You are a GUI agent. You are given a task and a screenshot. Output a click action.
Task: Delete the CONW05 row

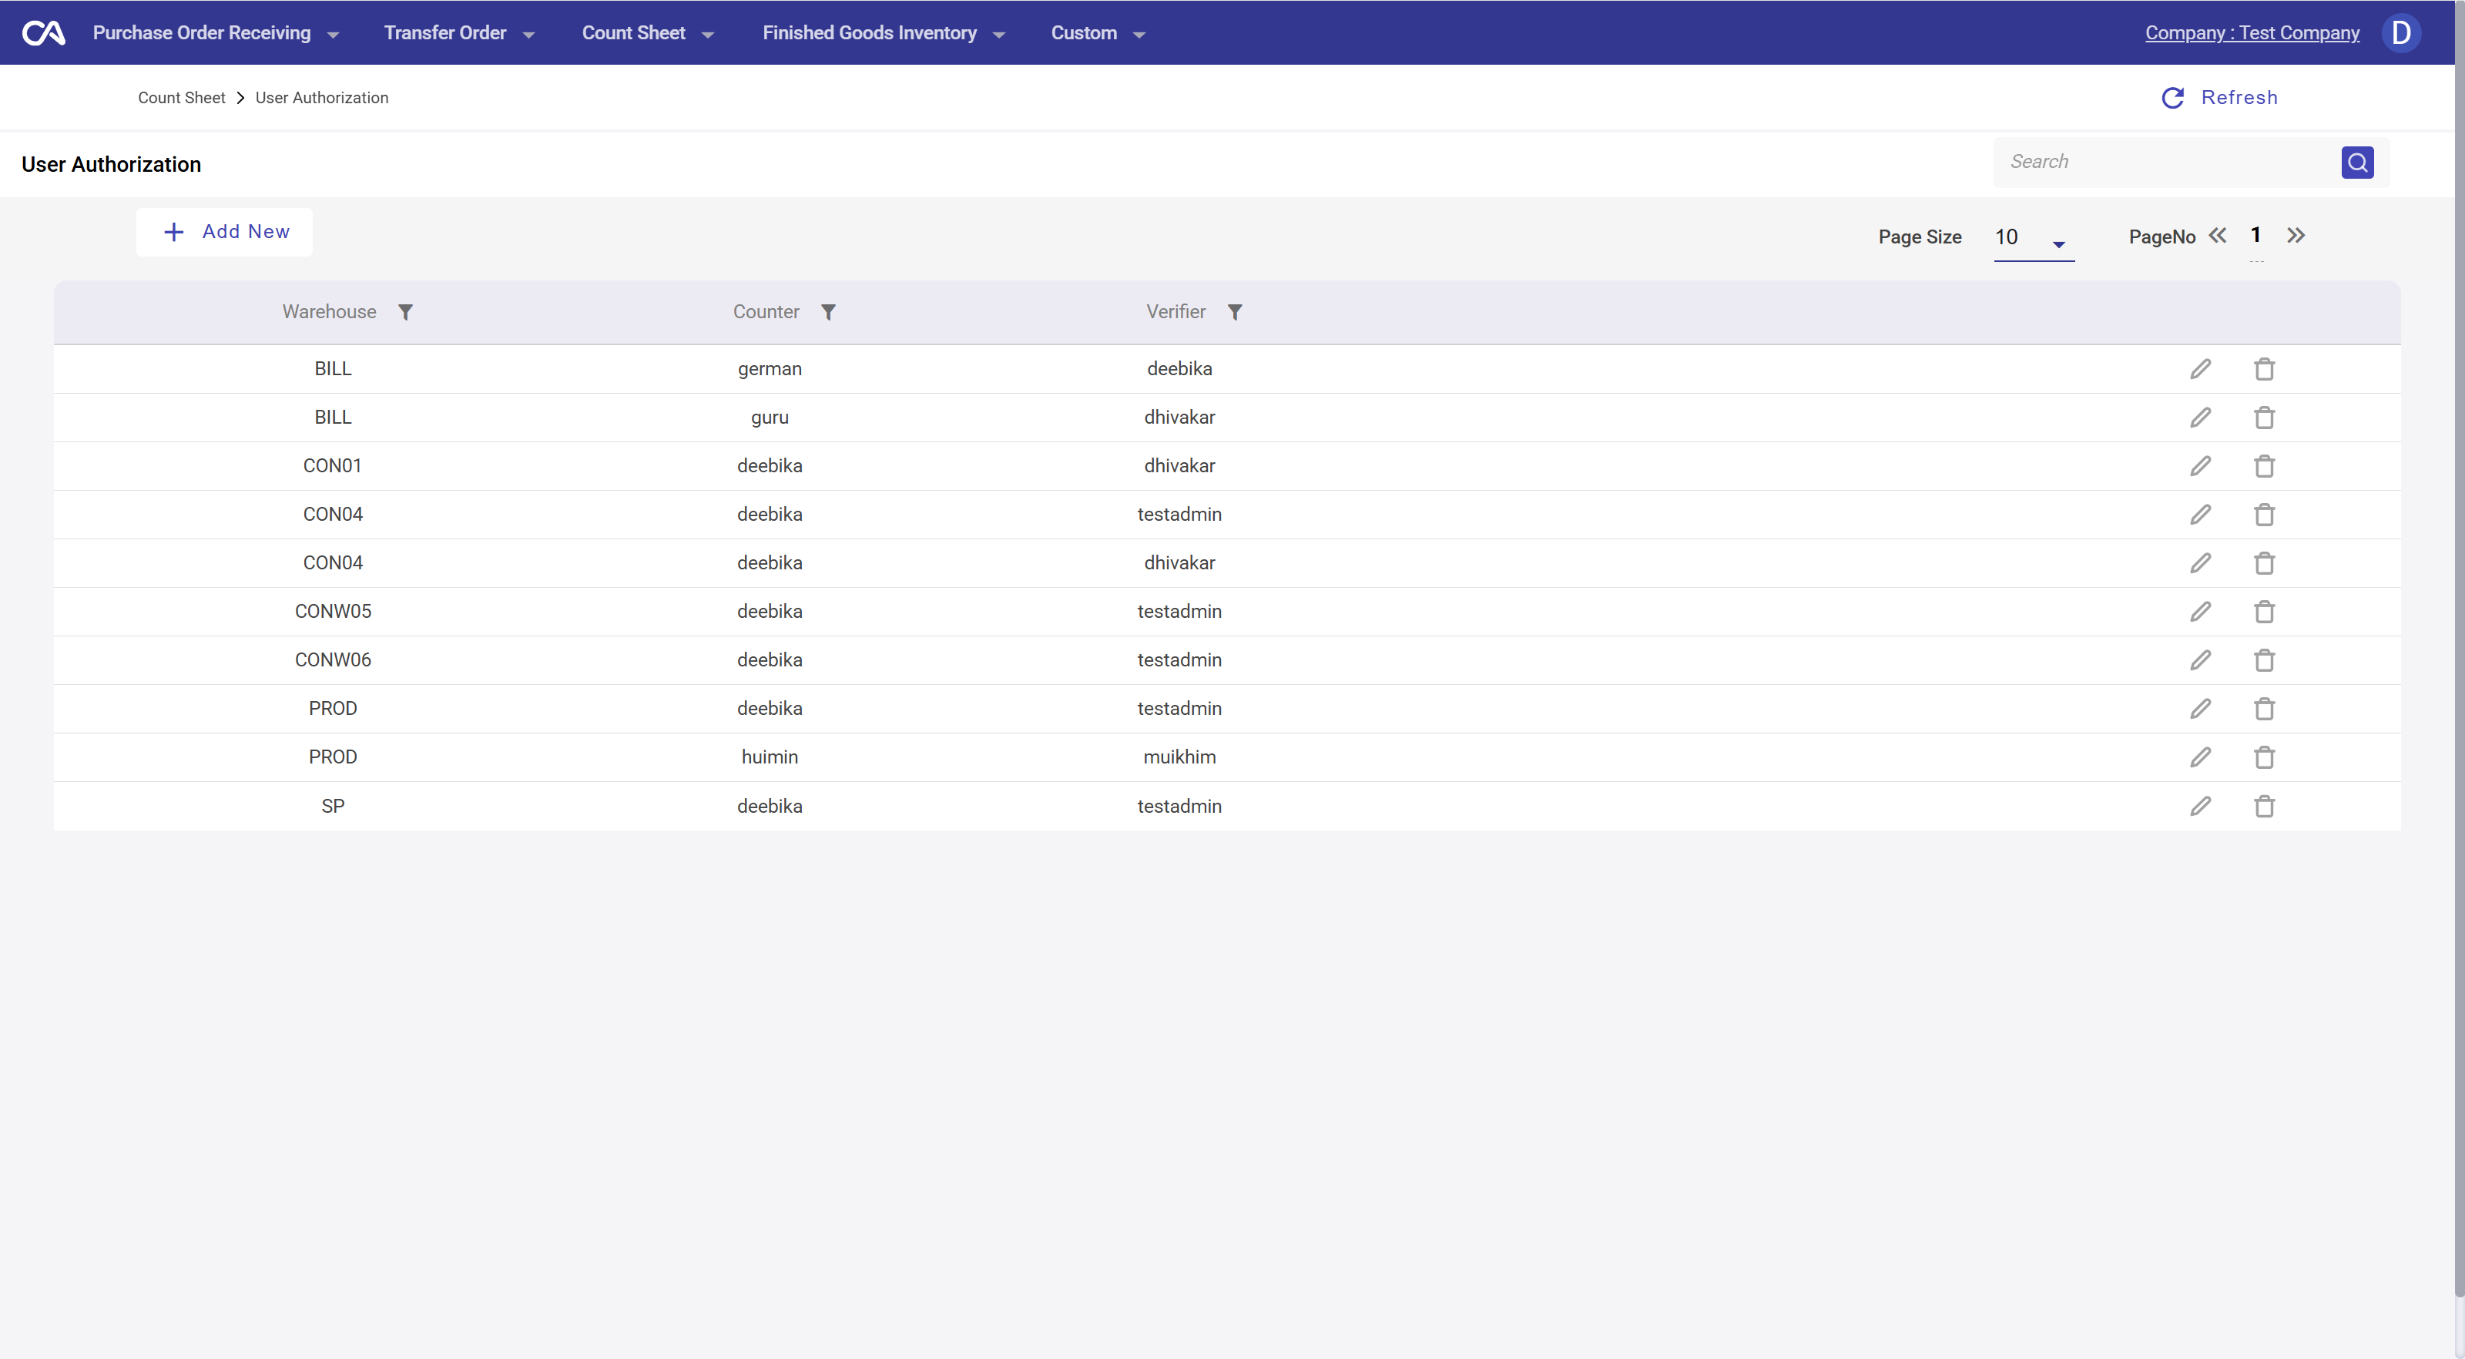coord(2264,612)
